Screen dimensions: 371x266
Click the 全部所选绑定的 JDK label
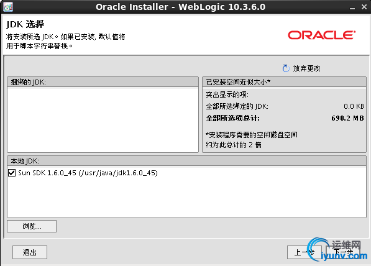(237, 106)
